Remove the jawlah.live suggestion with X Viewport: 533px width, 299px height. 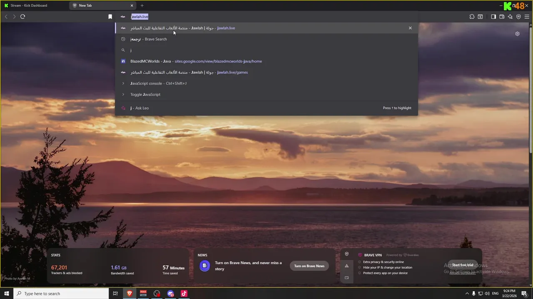[410, 28]
